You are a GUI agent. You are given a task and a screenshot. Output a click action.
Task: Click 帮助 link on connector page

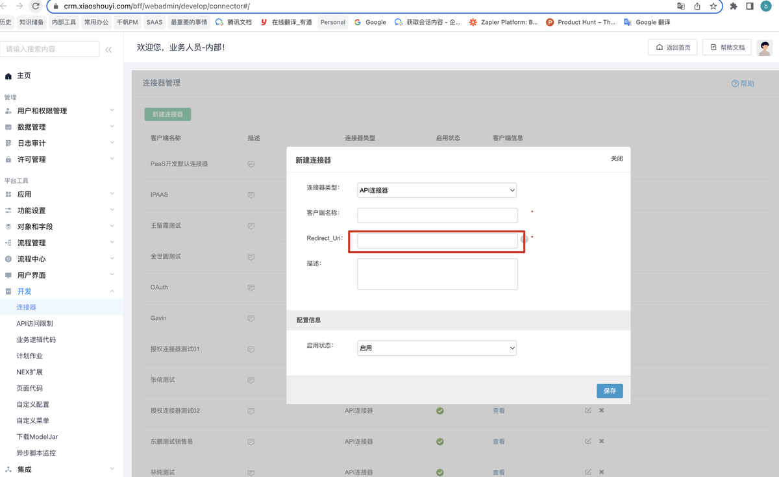pos(743,84)
